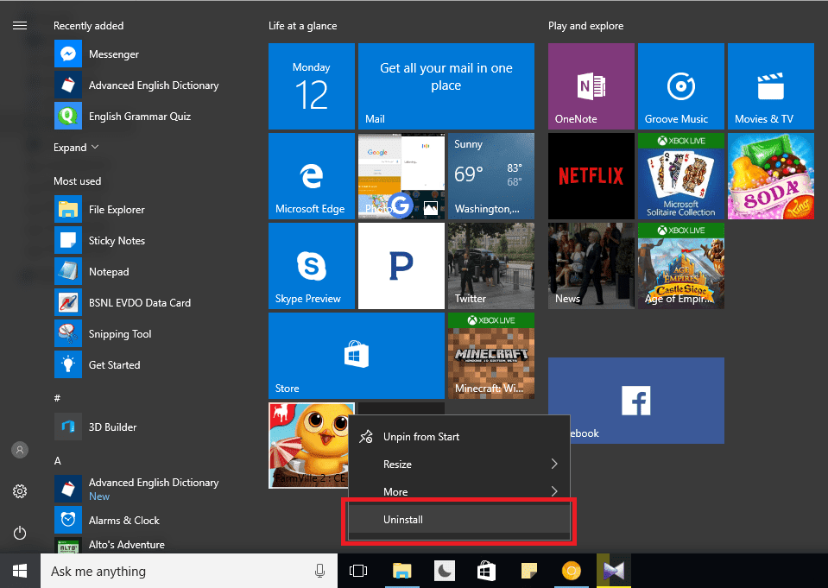
Task: Launch the Snipping Tool
Action: [68, 334]
